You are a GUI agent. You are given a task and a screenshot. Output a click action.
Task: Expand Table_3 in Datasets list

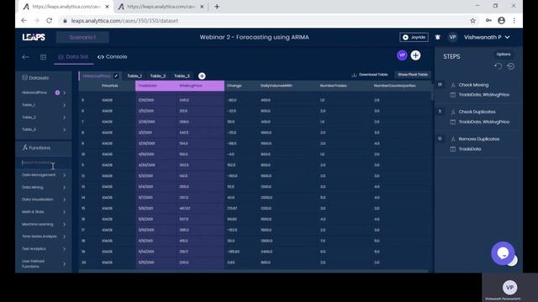64,130
